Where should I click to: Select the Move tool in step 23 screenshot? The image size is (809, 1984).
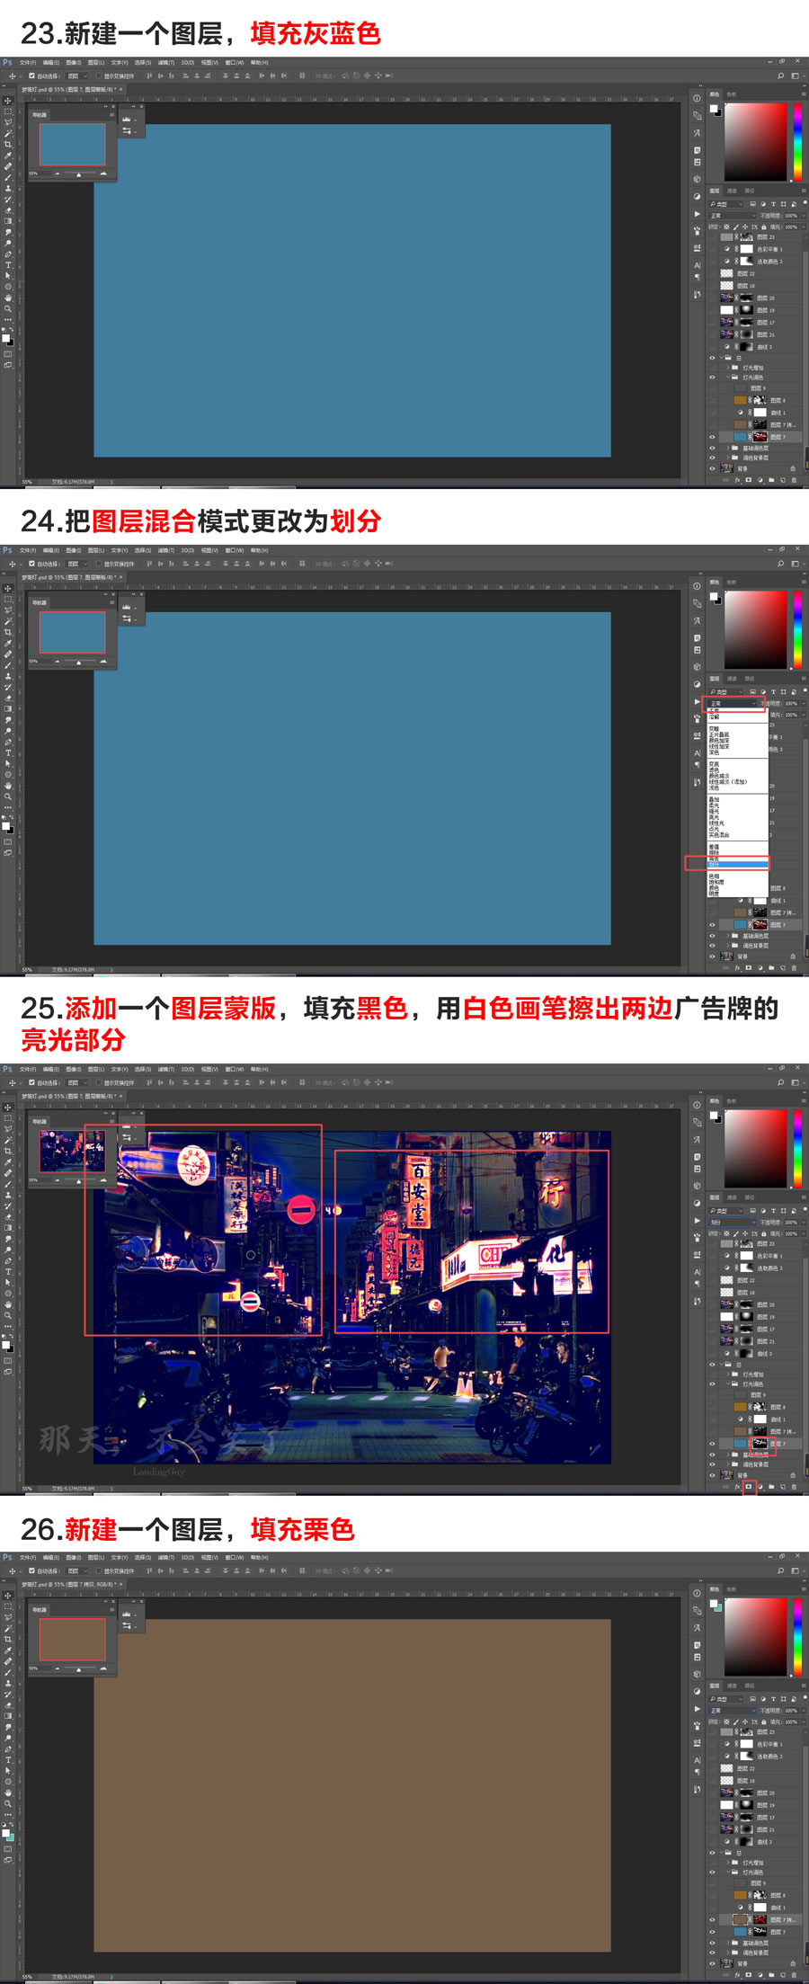pyautogui.click(x=8, y=101)
